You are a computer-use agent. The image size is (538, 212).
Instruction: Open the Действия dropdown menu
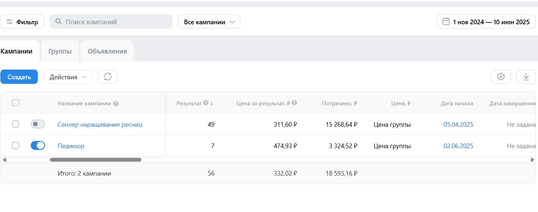click(x=68, y=77)
